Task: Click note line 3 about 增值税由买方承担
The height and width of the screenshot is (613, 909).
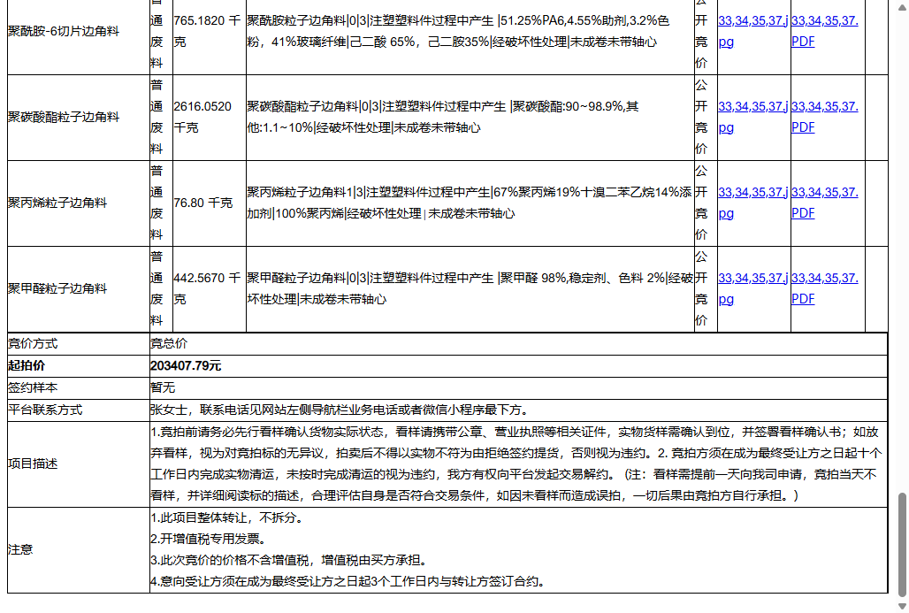Action: [290, 561]
